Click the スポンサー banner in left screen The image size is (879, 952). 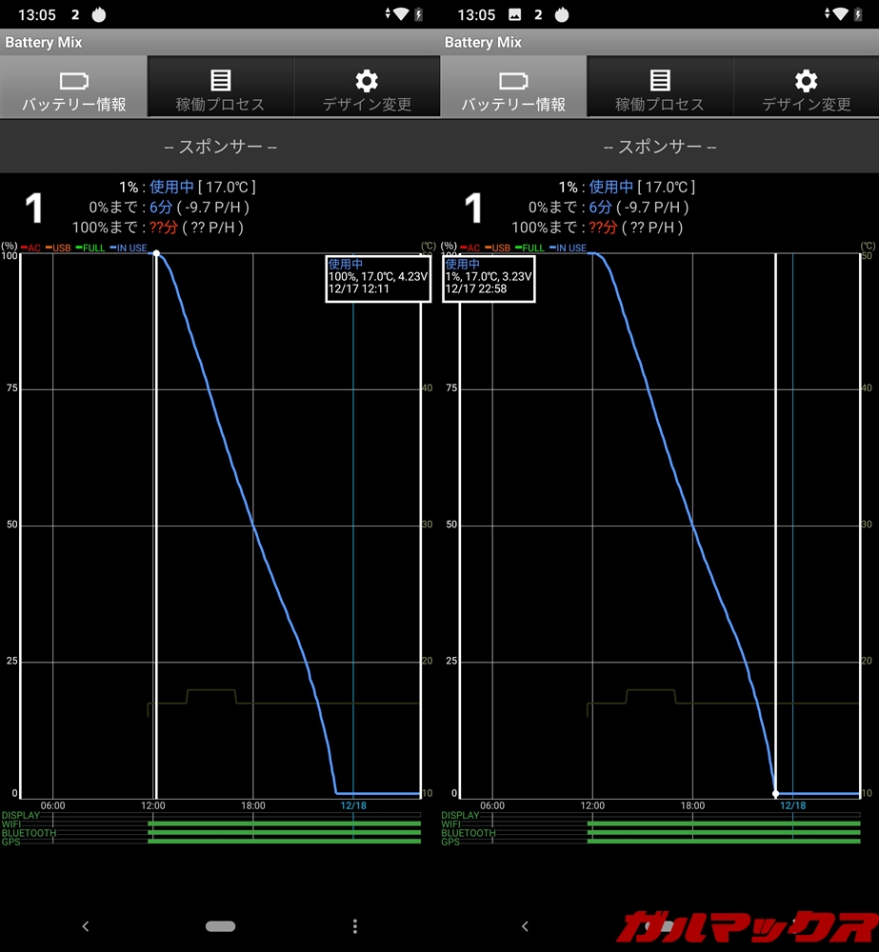(x=220, y=147)
